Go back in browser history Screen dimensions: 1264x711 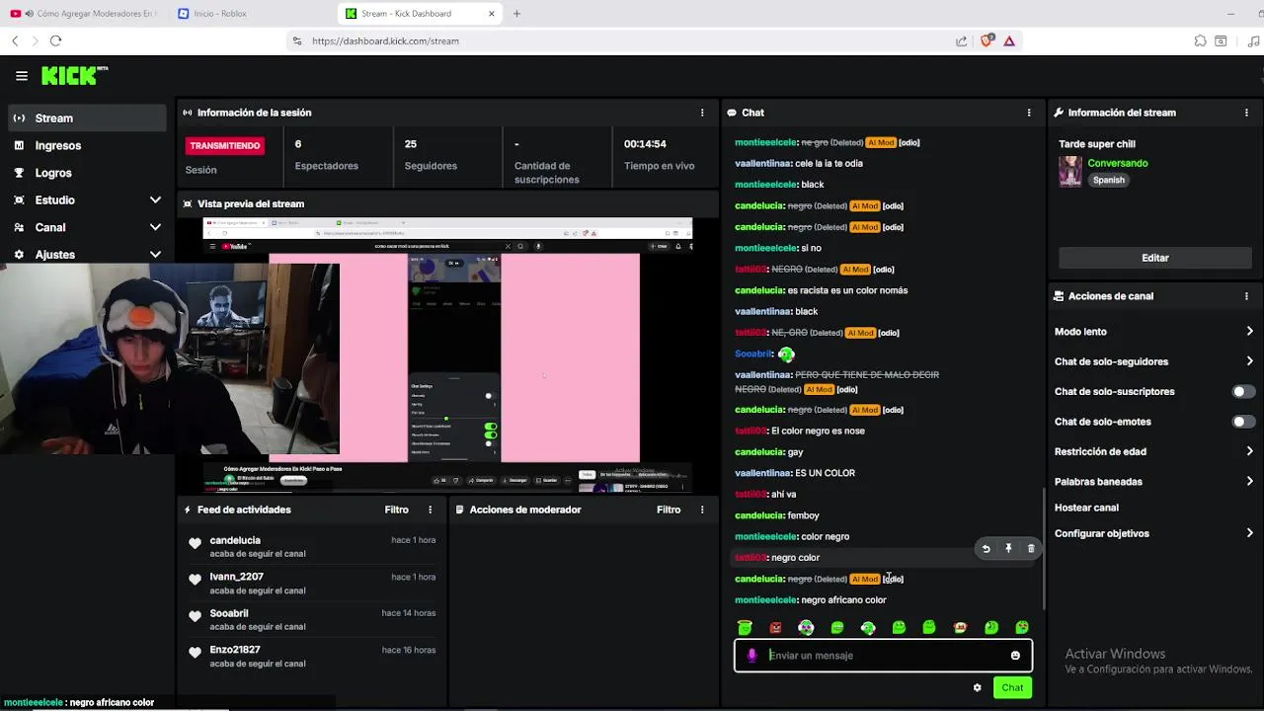pos(15,40)
